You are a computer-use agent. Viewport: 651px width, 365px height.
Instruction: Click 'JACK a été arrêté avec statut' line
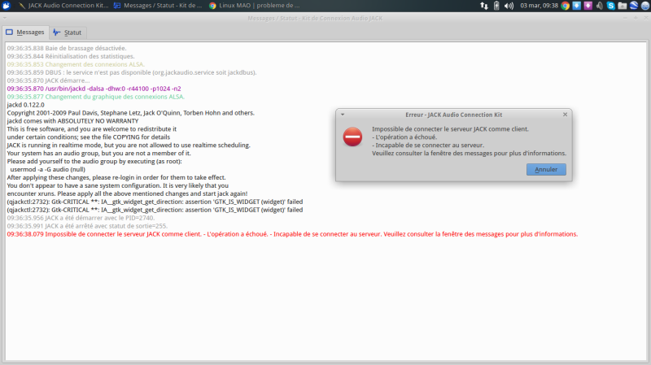click(87, 226)
